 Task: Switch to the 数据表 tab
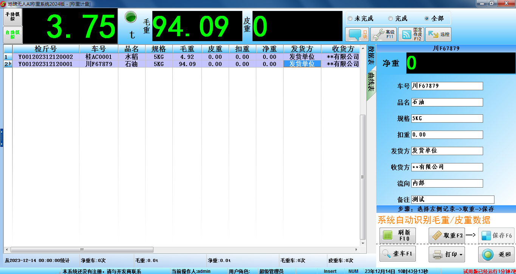point(371,56)
